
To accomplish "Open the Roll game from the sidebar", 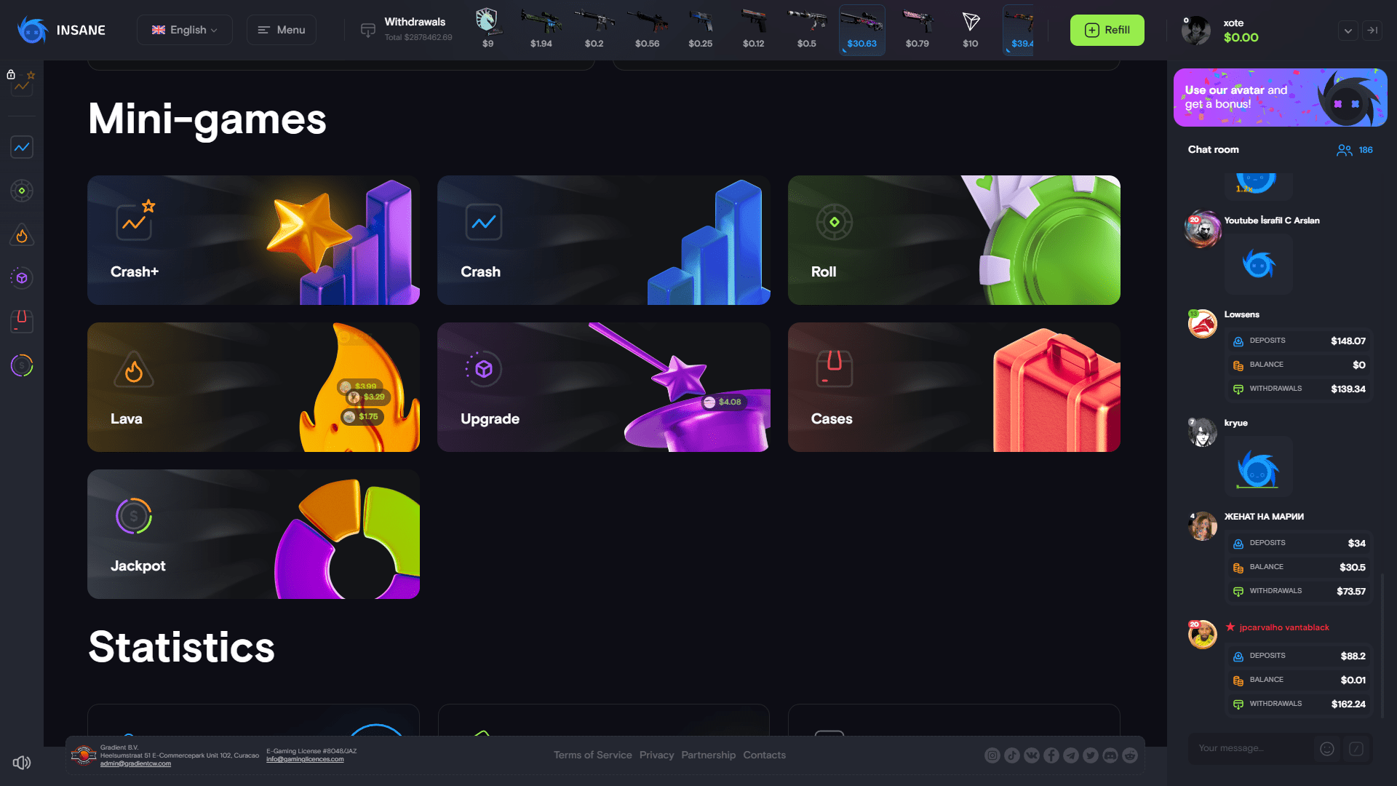I will [21, 191].
